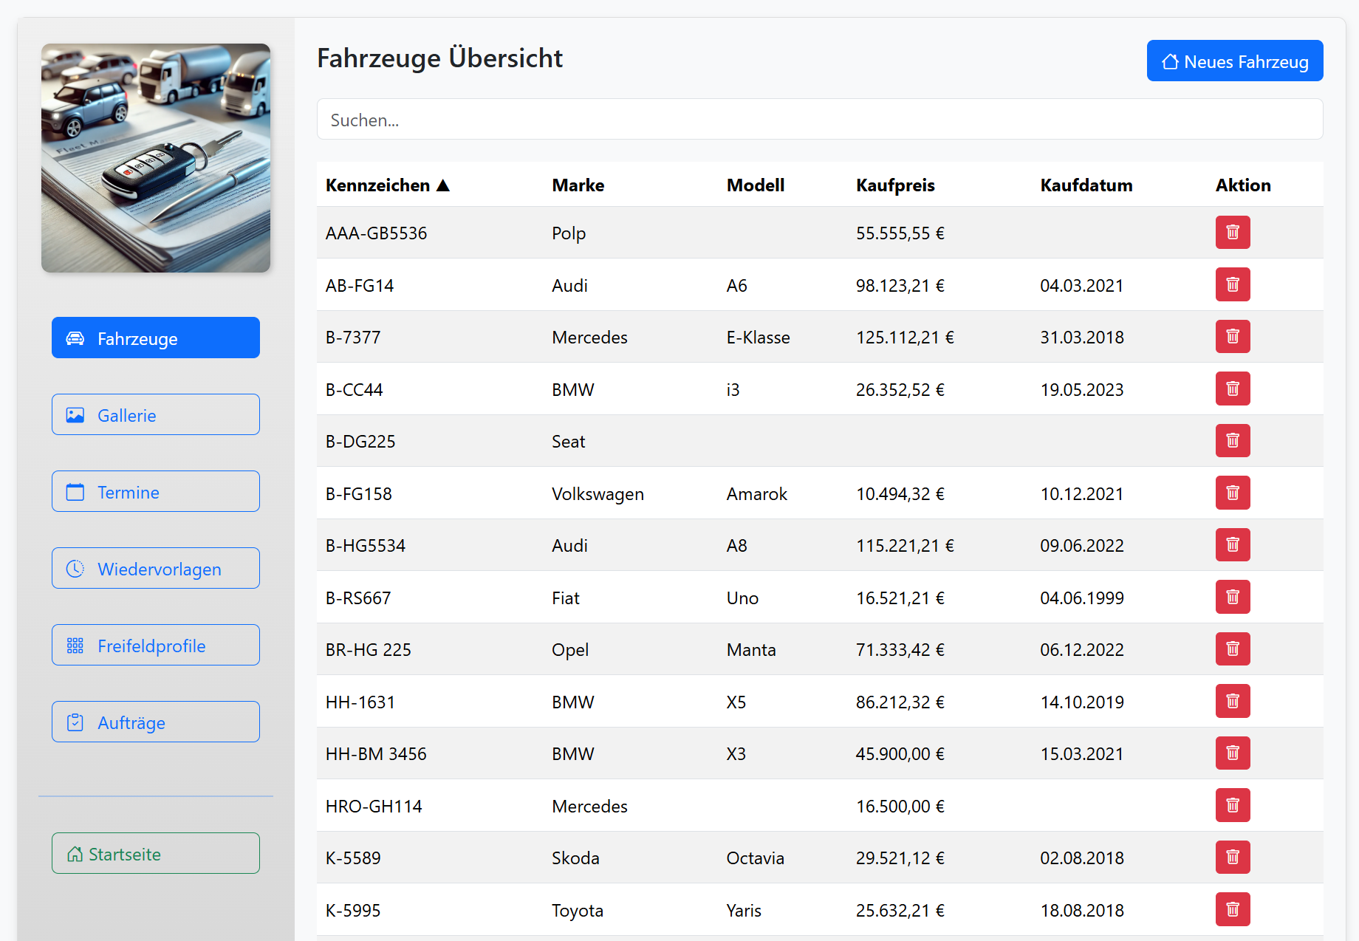The width and height of the screenshot is (1359, 941).
Task: Open Wiedervorlagen from the sidebar
Action: coord(155,569)
